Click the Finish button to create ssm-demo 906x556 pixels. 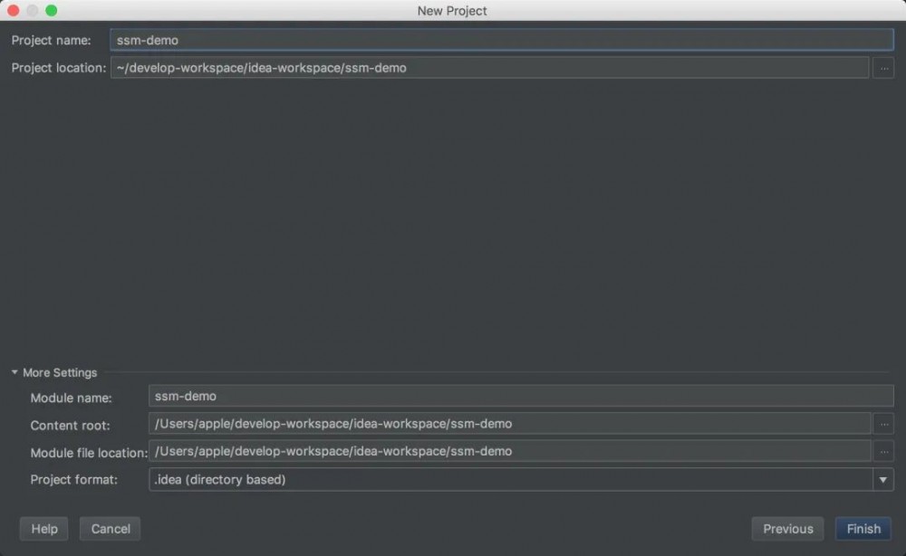click(x=863, y=528)
